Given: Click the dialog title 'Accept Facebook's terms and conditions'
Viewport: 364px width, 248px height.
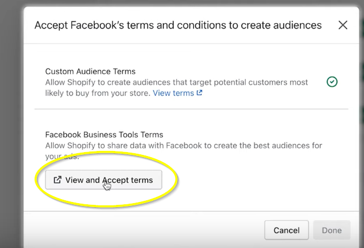Looking at the screenshot, I should click(x=130, y=26).
